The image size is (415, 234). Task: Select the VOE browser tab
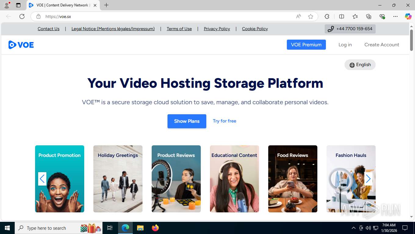(63, 5)
